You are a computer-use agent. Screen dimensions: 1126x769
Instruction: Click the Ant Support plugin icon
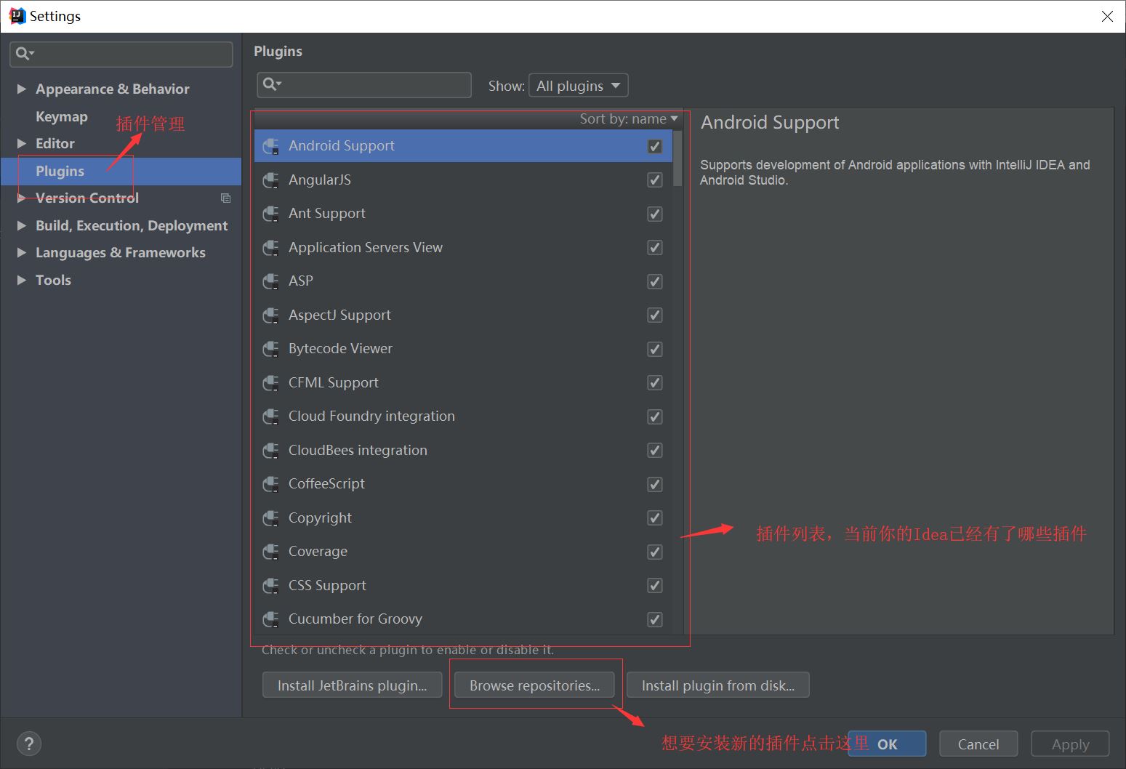[x=270, y=214]
